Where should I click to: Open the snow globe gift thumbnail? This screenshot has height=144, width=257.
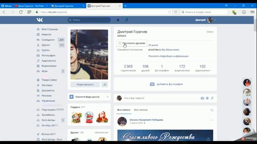[x=89, y=117]
